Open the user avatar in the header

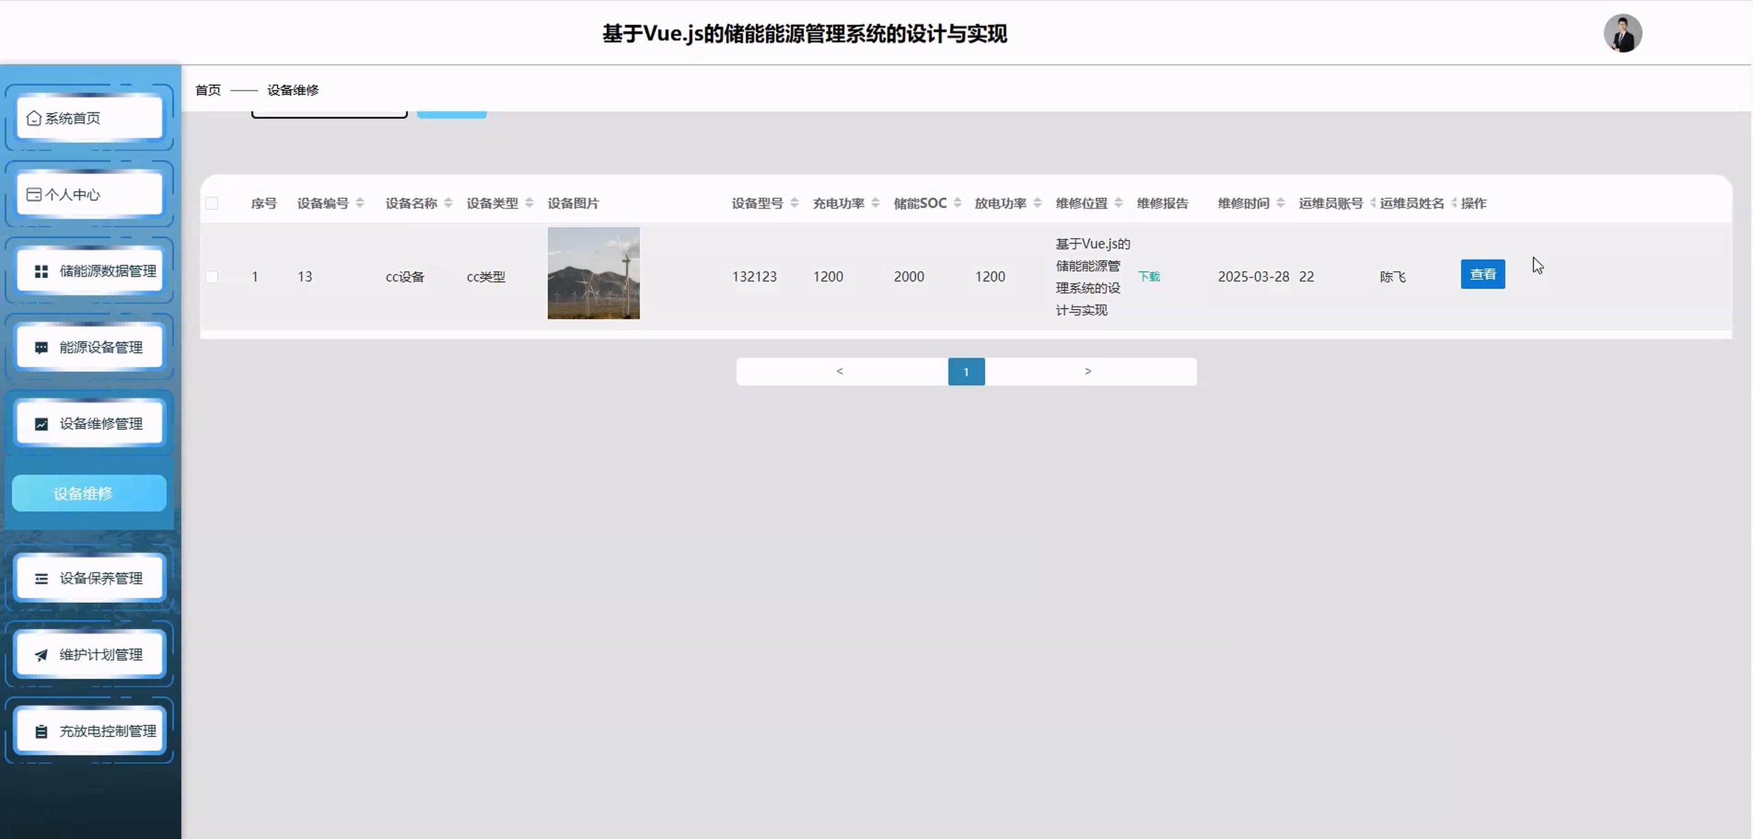click(x=1622, y=34)
